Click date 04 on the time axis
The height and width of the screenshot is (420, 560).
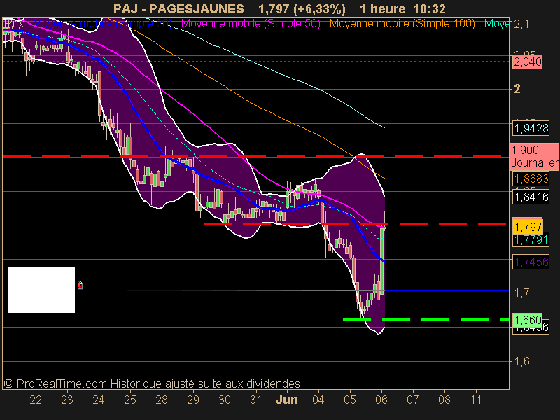click(318, 400)
